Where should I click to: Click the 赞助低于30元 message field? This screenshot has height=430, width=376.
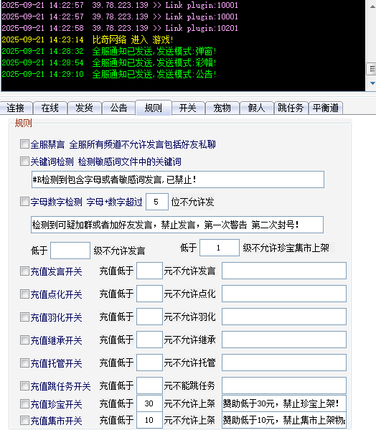point(284,403)
